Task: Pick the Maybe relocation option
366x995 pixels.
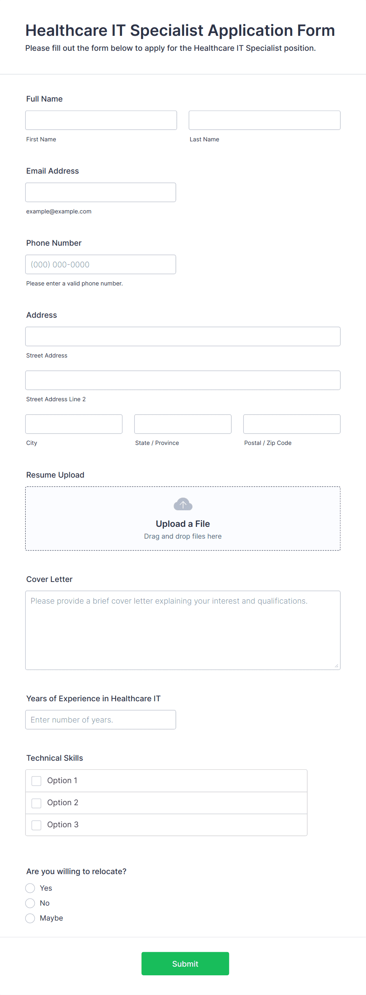Action: (30, 918)
